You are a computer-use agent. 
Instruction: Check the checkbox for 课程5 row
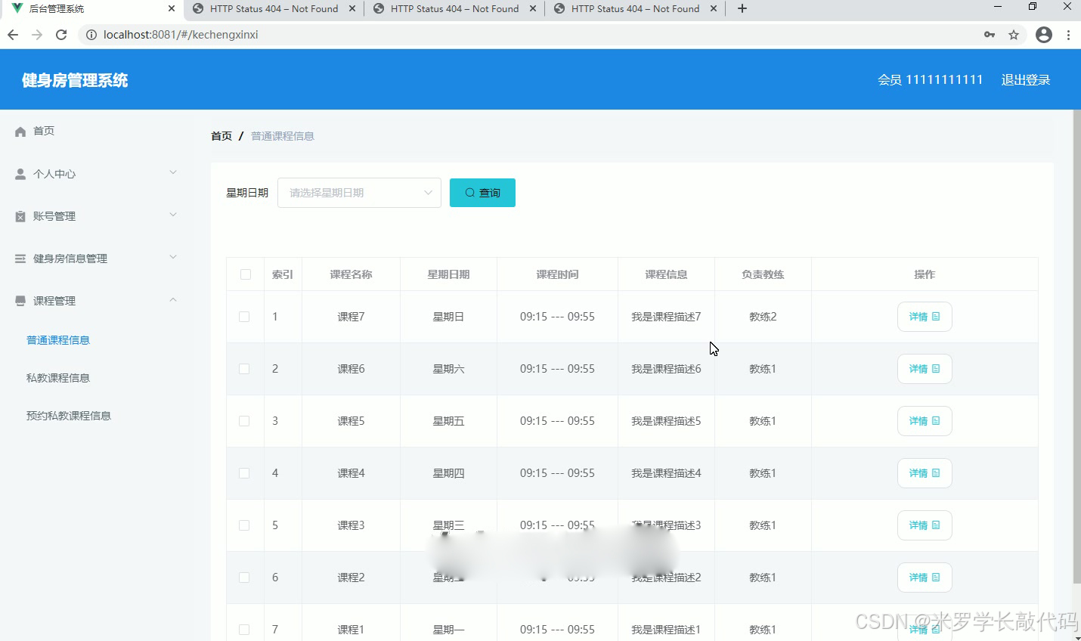244,421
